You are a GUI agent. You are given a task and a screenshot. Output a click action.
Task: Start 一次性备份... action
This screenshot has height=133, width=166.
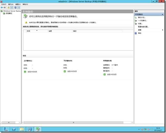pos(142,21)
